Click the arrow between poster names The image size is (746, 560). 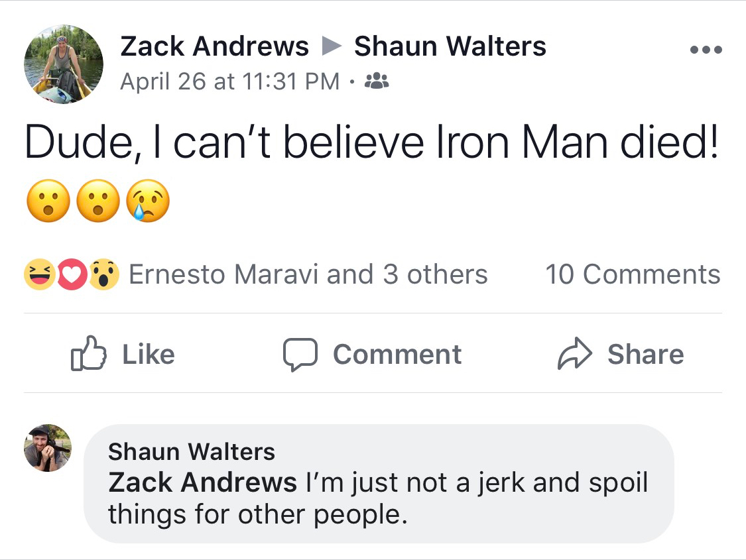tap(332, 46)
